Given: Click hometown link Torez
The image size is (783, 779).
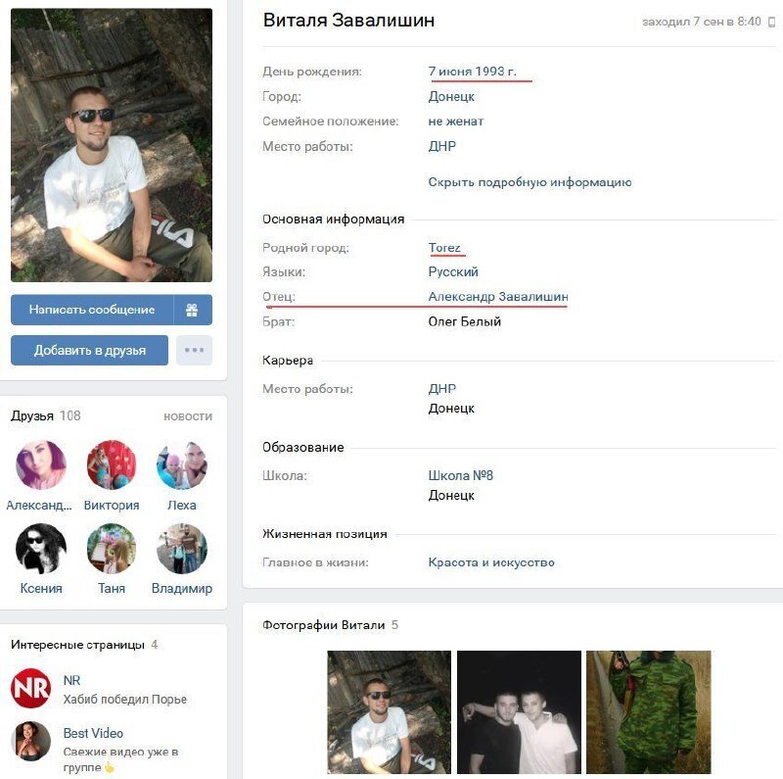Looking at the screenshot, I should (x=444, y=248).
